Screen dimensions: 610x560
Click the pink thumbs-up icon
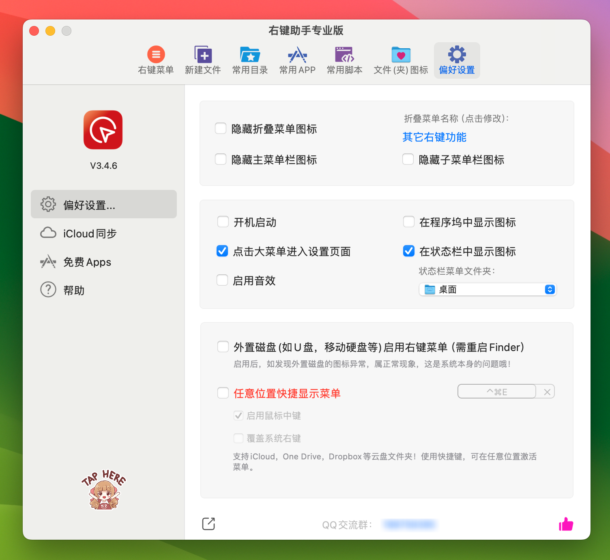tap(566, 524)
